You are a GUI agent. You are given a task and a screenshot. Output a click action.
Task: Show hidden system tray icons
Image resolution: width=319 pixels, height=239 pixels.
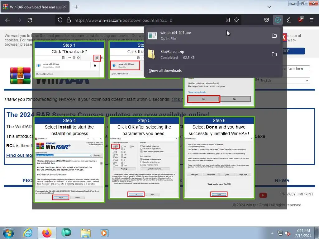click(x=272, y=233)
